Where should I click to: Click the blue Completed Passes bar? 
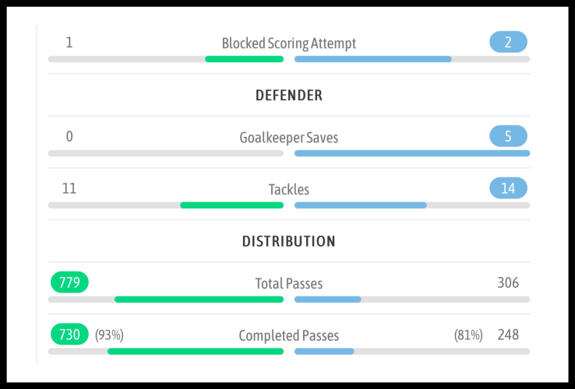pos(324,352)
